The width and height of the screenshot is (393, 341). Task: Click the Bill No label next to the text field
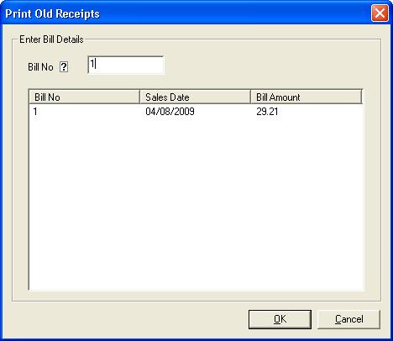point(40,67)
